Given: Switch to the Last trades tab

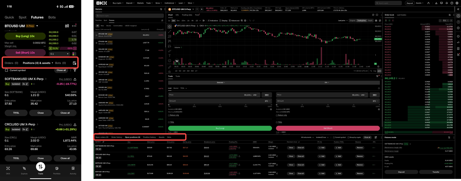Looking at the screenshot, I should (402, 15).
